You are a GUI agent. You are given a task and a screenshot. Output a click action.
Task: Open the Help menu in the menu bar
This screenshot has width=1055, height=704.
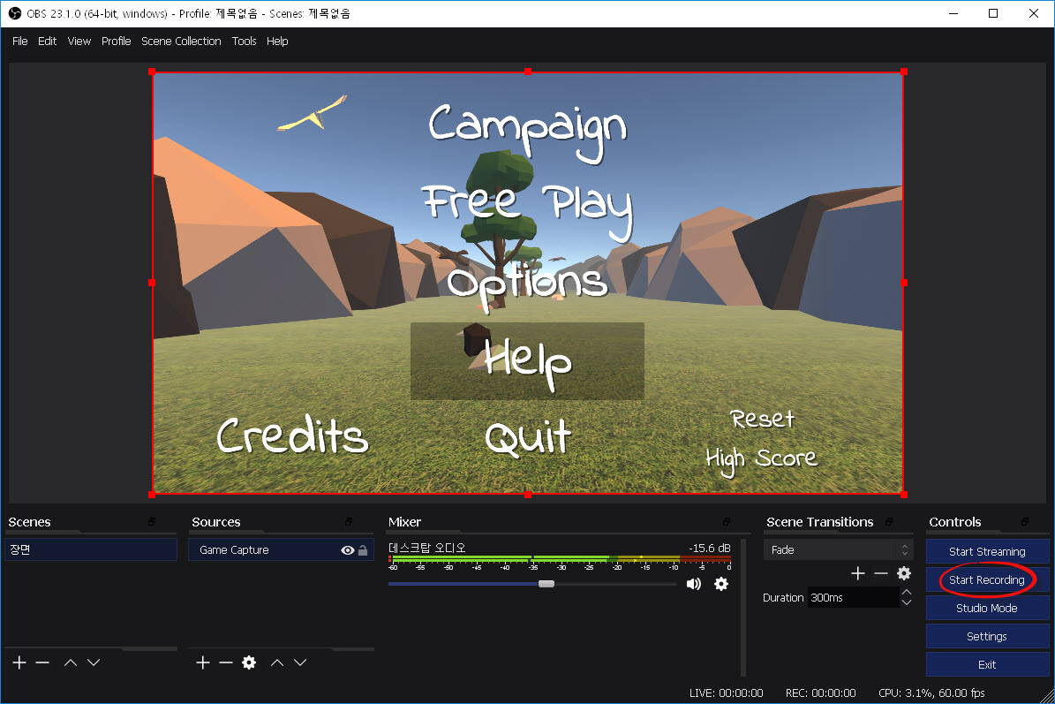coord(277,41)
